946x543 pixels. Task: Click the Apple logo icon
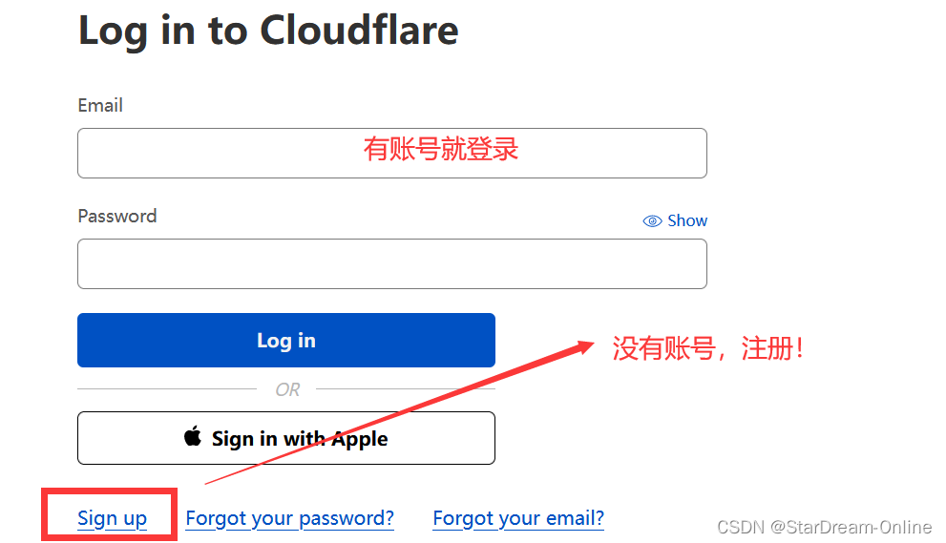(x=193, y=436)
